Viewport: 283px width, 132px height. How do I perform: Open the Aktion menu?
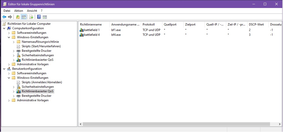pyautogui.click(x=19, y=11)
